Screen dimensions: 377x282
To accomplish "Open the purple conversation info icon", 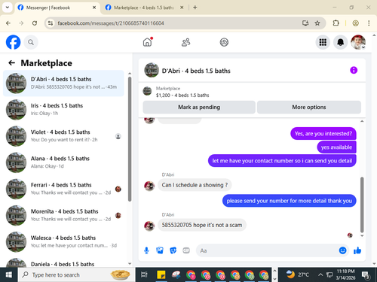I will [354, 70].
